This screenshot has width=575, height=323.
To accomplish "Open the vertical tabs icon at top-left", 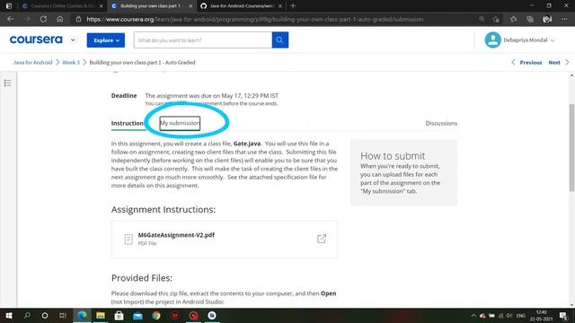I will pyautogui.click(x=9, y=6).
